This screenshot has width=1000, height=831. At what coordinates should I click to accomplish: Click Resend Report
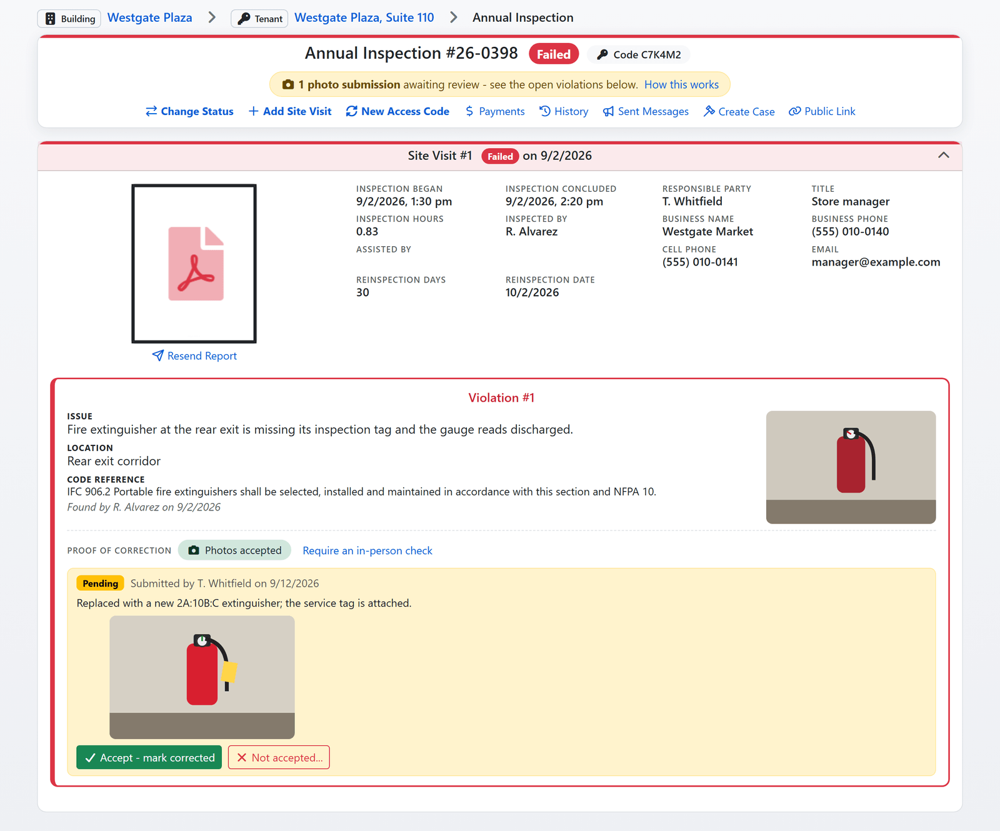click(194, 356)
